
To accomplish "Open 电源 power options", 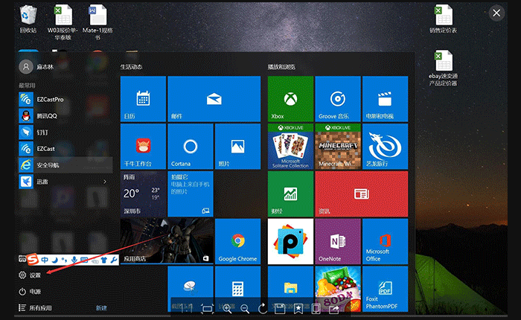I will click(x=34, y=292).
